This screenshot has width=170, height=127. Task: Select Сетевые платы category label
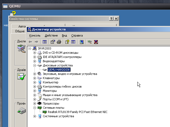pos(53,108)
